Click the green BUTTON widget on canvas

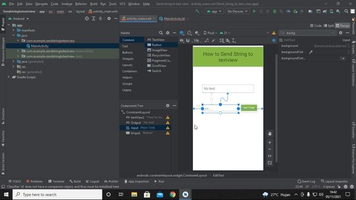coord(249,108)
